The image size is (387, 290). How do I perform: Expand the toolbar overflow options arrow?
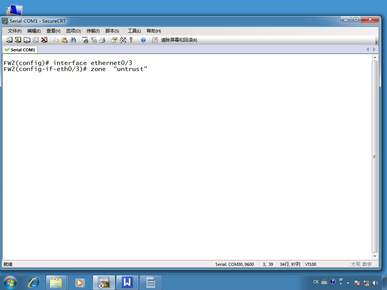click(x=376, y=42)
